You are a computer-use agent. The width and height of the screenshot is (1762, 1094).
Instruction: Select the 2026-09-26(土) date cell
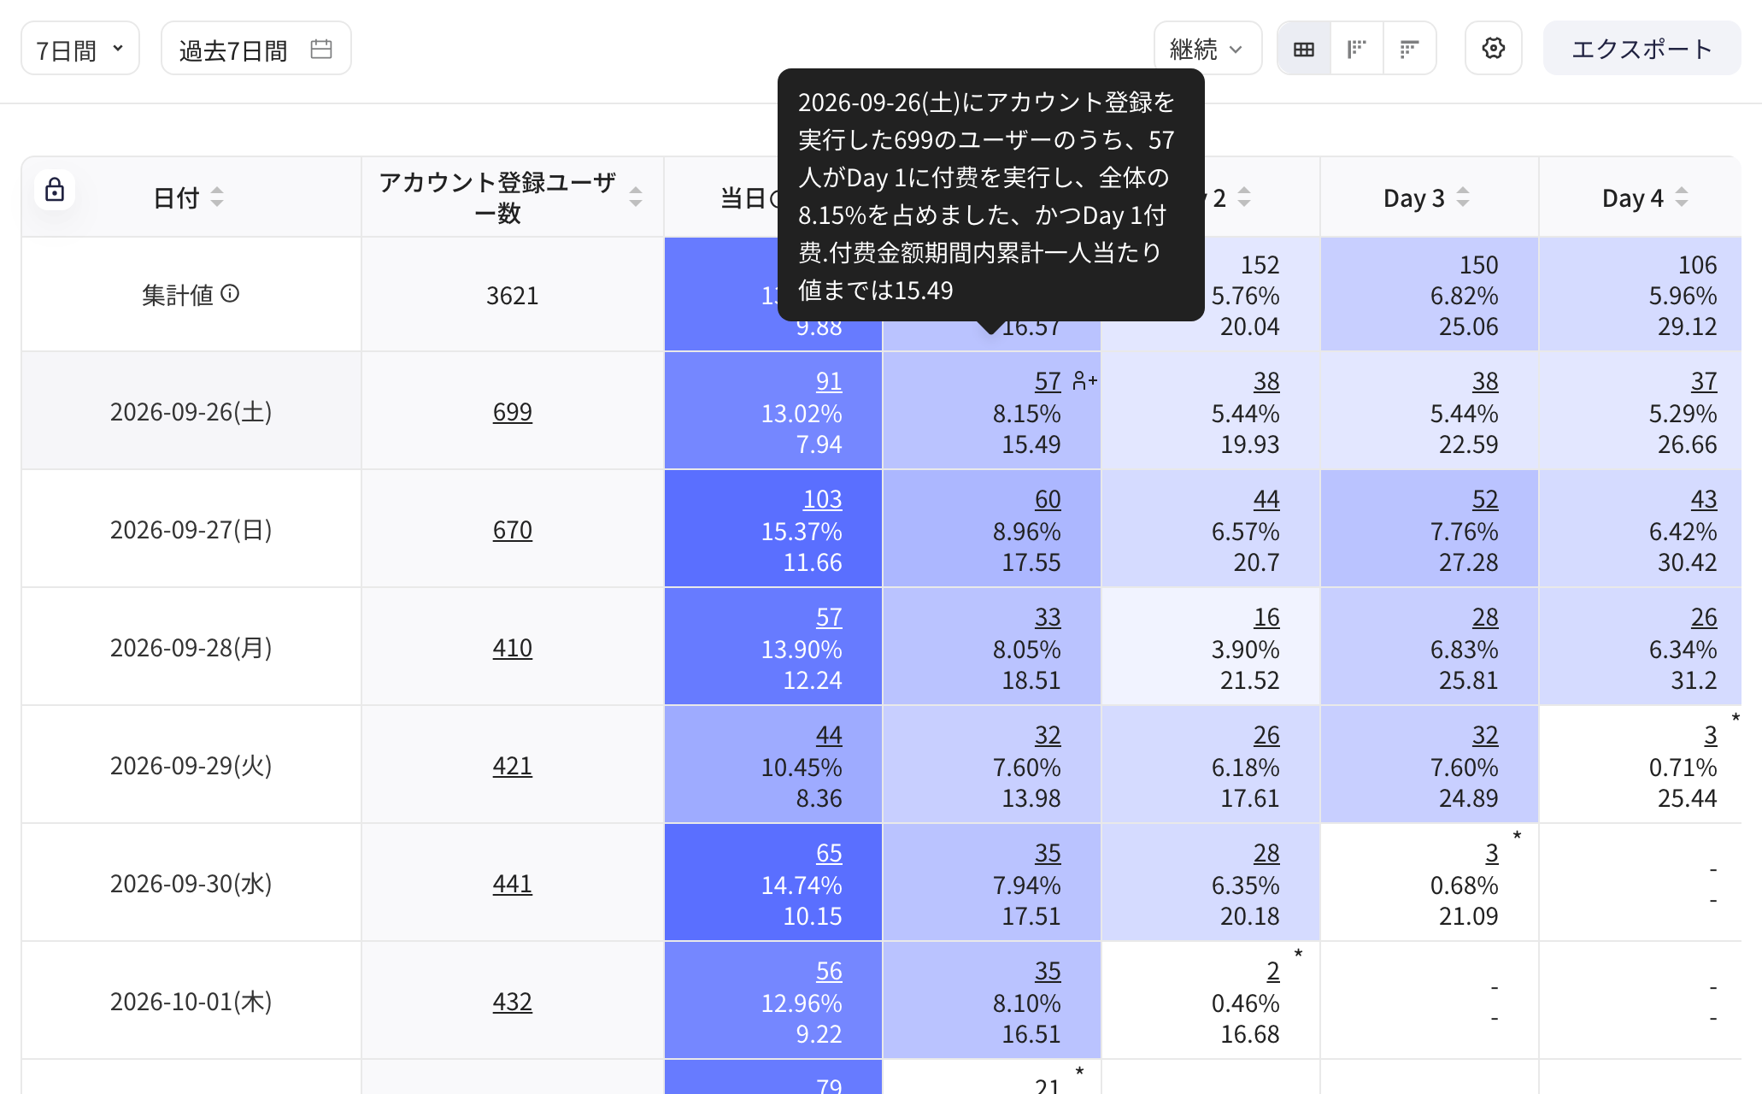tap(191, 412)
